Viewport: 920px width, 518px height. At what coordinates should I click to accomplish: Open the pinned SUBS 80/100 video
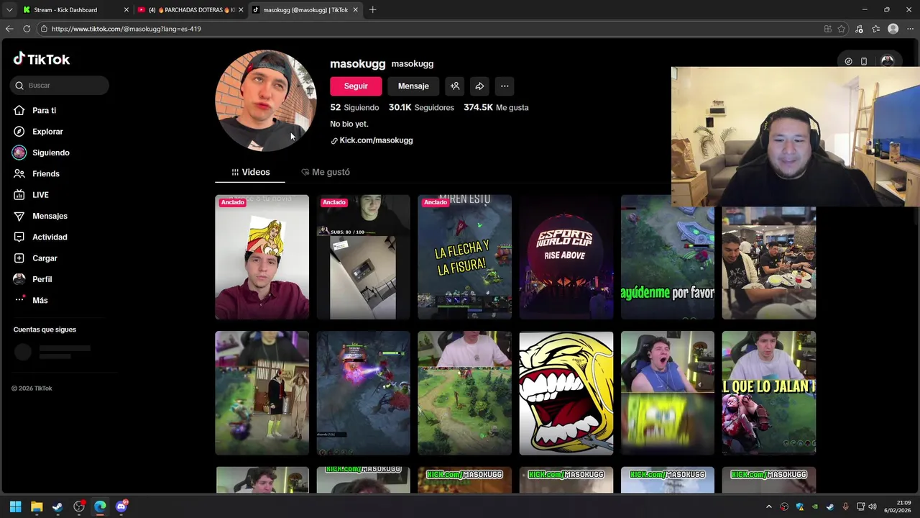pos(363,257)
